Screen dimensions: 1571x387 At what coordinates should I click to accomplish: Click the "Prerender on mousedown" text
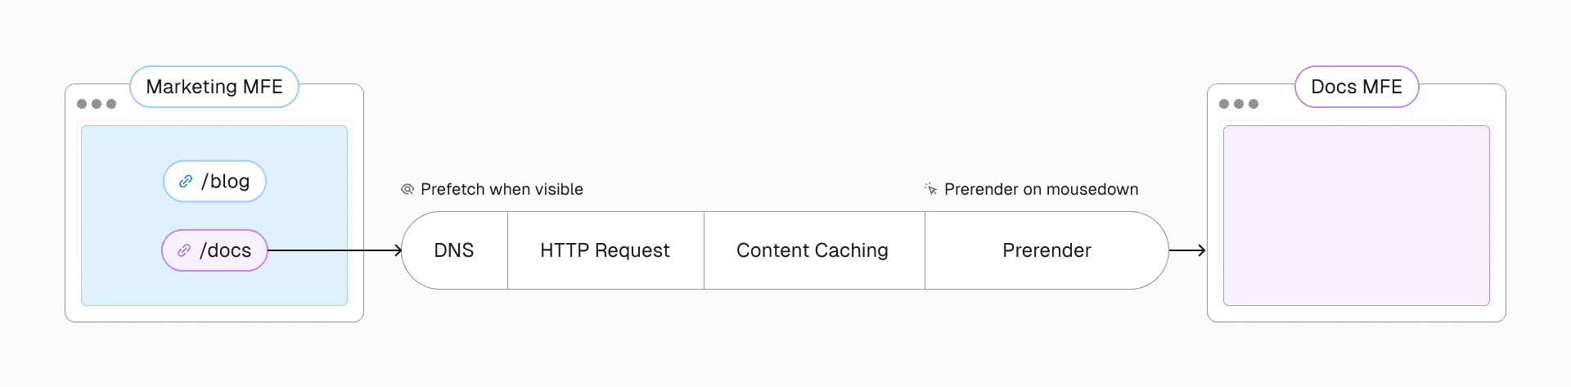point(1041,190)
